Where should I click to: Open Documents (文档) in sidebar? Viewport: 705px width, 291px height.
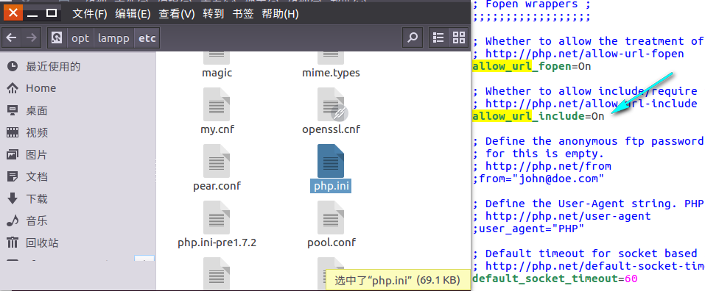pyautogui.click(x=27, y=176)
